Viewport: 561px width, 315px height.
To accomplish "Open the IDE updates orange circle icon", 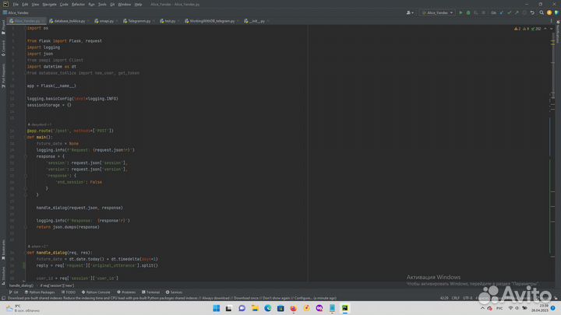I will 549,12.
